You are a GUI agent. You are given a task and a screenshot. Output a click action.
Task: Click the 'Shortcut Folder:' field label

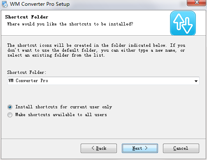(27, 72)
